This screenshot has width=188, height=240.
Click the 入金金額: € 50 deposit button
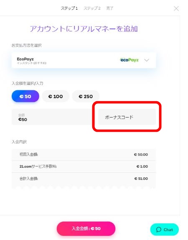pyautogui.click(x=86, y=229)
